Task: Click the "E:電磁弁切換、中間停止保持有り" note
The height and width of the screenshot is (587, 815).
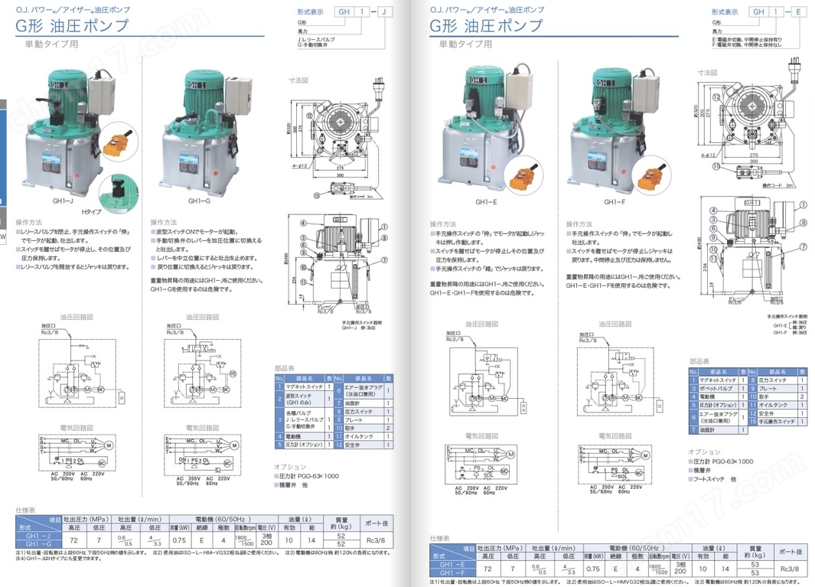Action: click(x=746, y=40)
